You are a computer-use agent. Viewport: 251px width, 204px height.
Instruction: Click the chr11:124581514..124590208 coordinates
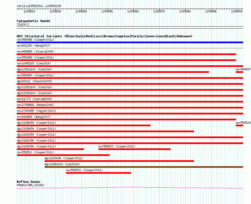click(39, 6)
